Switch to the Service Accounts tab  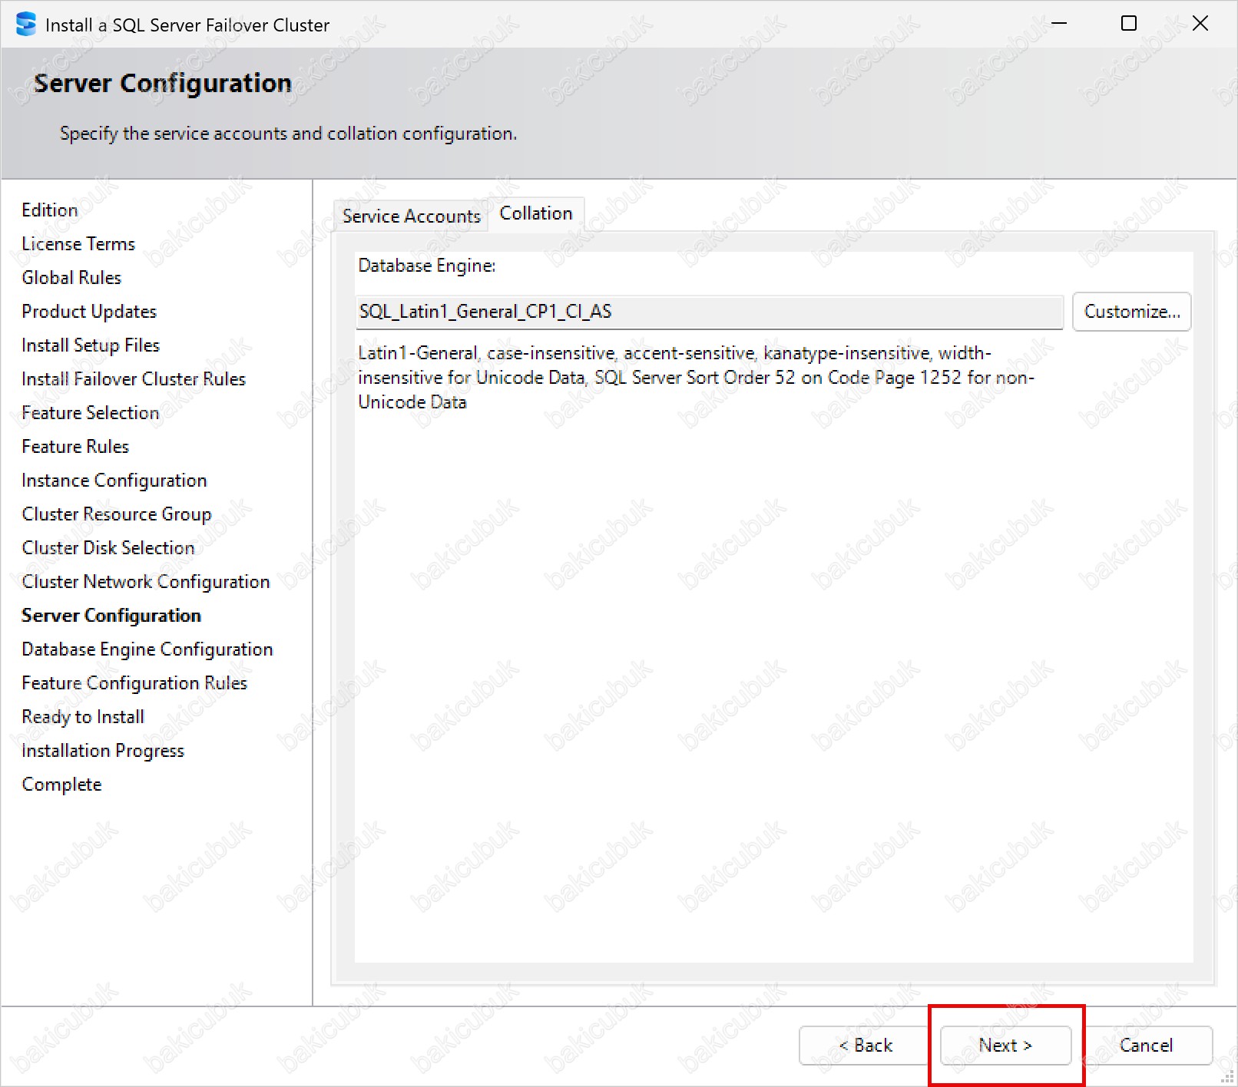411,216
